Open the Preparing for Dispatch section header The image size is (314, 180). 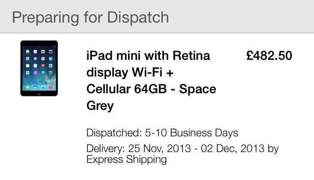point(90,18)
